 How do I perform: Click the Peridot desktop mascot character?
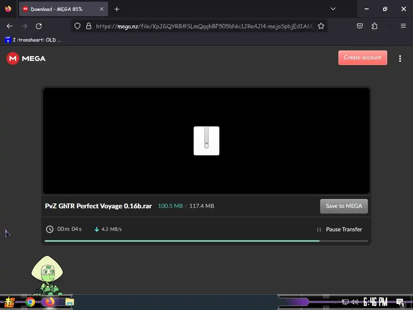click(x=47, y=275)
